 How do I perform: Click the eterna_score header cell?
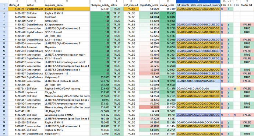(x=167, y=5)
